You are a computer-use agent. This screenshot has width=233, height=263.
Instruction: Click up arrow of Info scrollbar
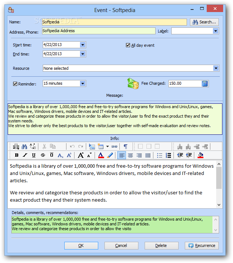point(219,164)
